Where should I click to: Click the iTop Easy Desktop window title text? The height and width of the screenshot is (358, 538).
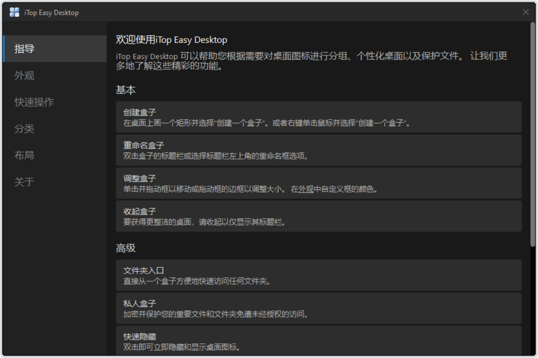(x=52, y=13)
